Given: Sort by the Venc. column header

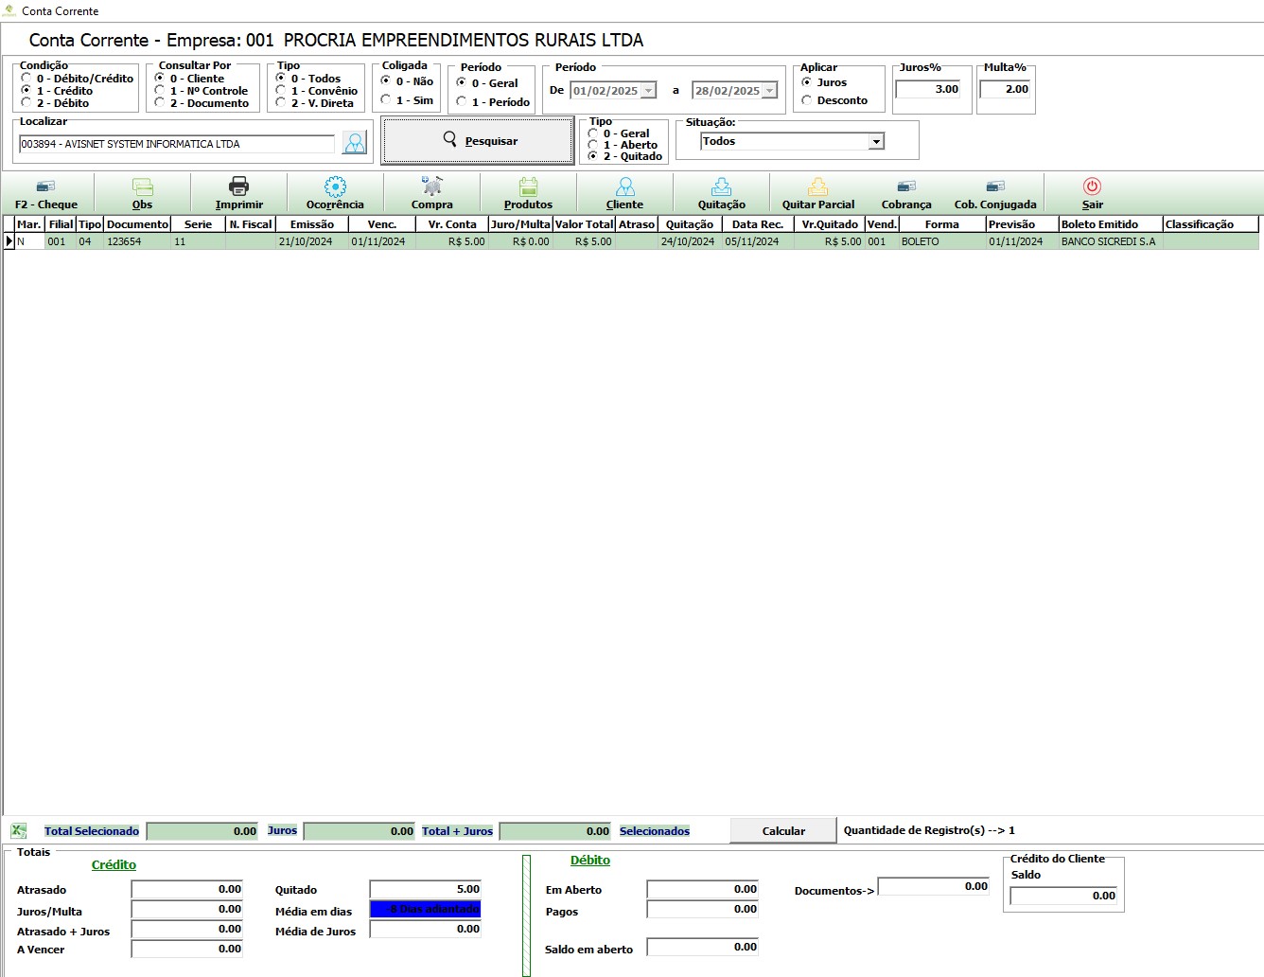Looking at the screenshot, I should tap(381, 224).
